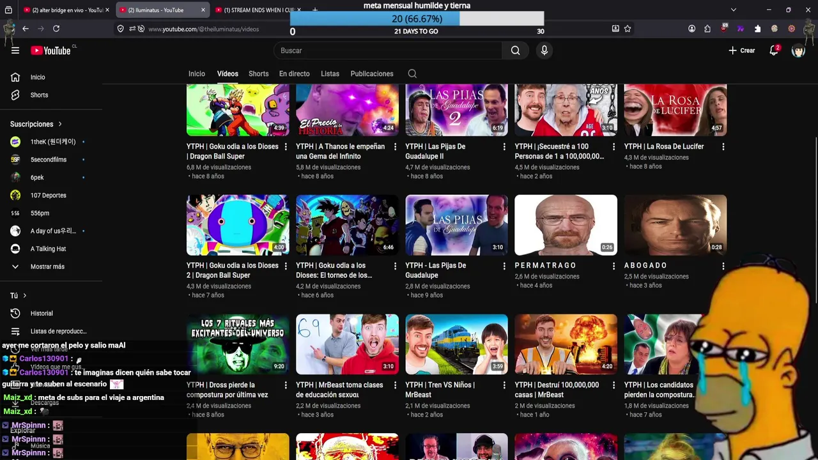Switch to Inicio channel tab
The height and width of the screenshot is (460, 818).
[196, 73]
